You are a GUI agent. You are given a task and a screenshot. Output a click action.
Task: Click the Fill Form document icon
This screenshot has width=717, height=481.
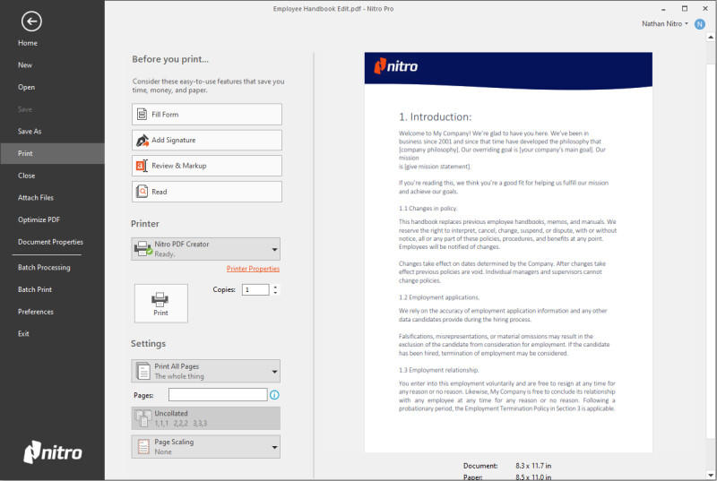(x=142, y=115)
